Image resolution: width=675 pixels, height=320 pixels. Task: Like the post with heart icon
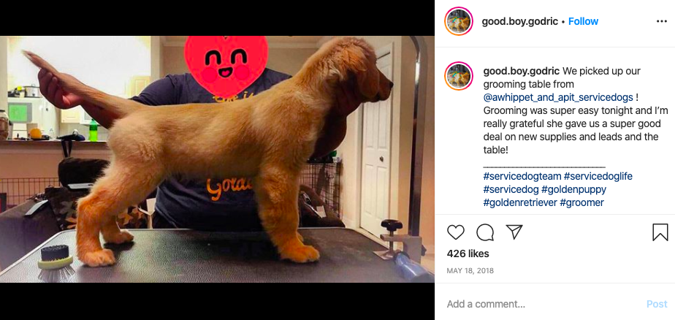pos(455,232)
